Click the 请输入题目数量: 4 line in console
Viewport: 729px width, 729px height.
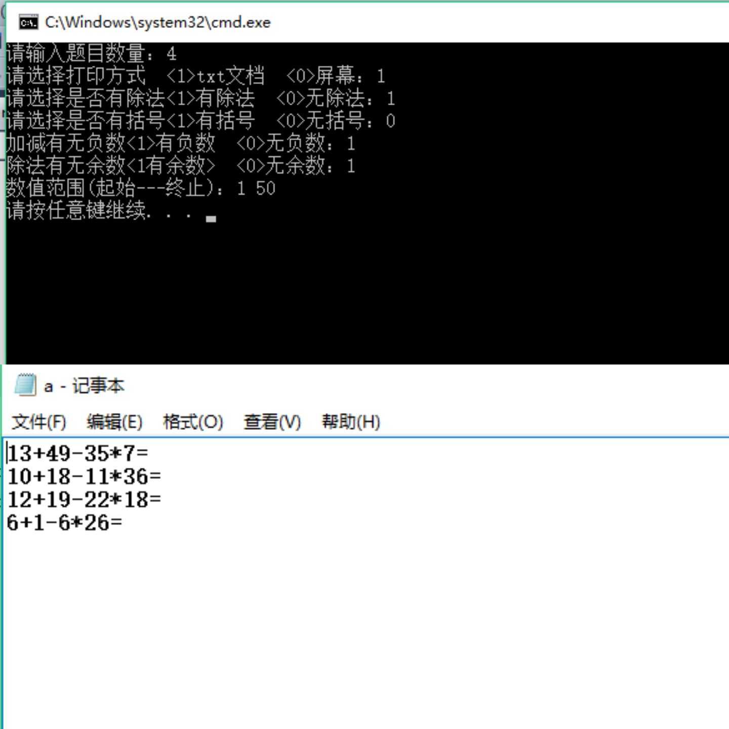pos(91,54)
